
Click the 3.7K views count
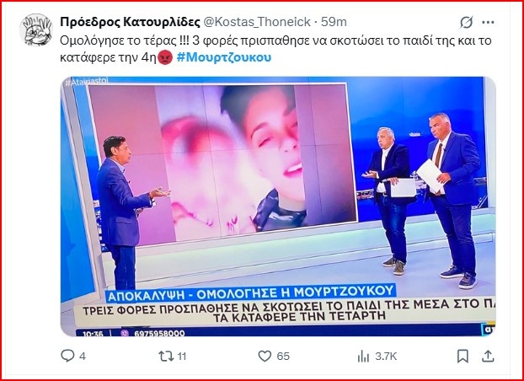click(x=386, y=357)
